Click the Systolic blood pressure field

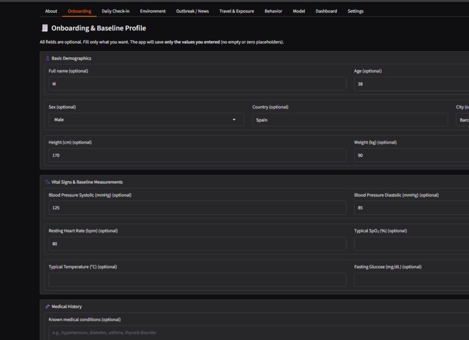pyautogui.click(x=198, y=208)
